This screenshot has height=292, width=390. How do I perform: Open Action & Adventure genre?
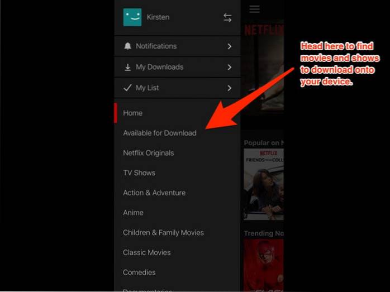click(x=154, y=193)
